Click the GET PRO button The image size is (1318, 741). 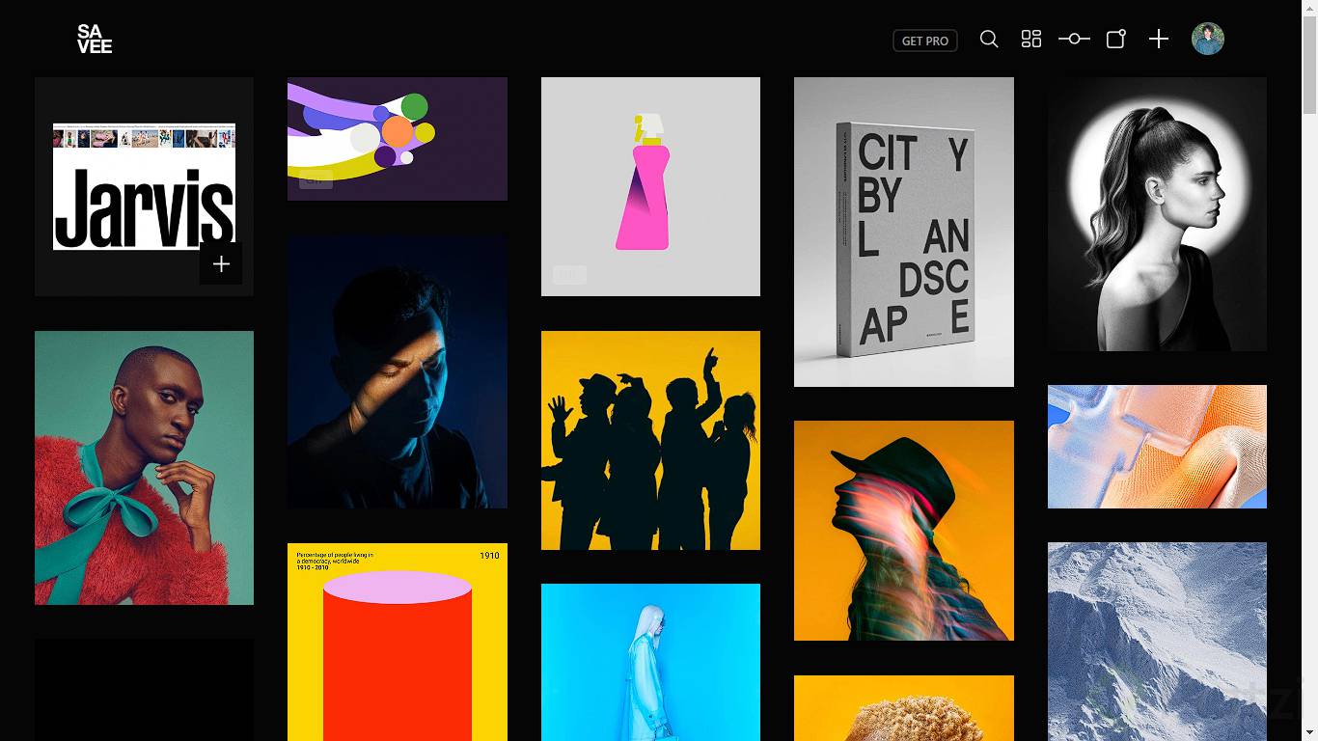click(925, 41)
